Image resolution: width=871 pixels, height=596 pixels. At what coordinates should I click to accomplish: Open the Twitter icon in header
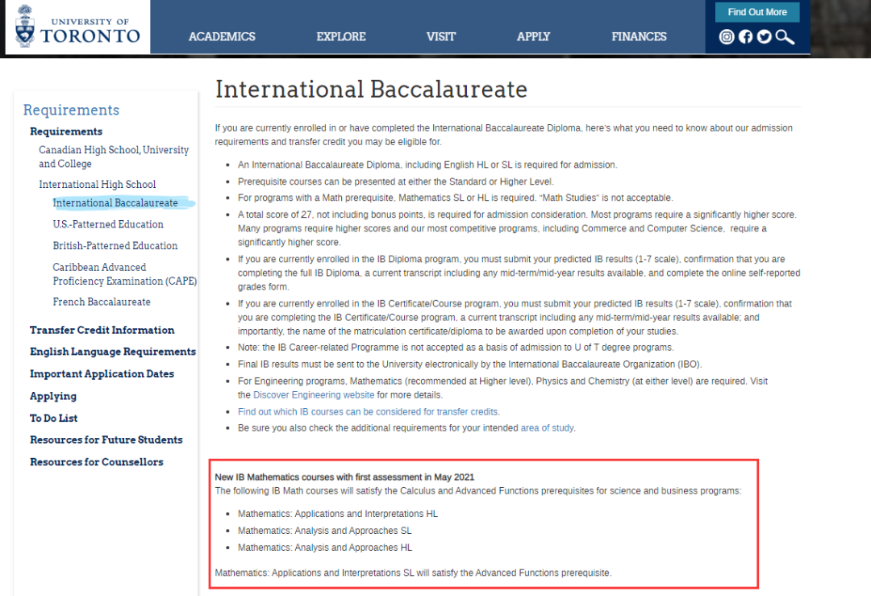[x=765, y=36]
